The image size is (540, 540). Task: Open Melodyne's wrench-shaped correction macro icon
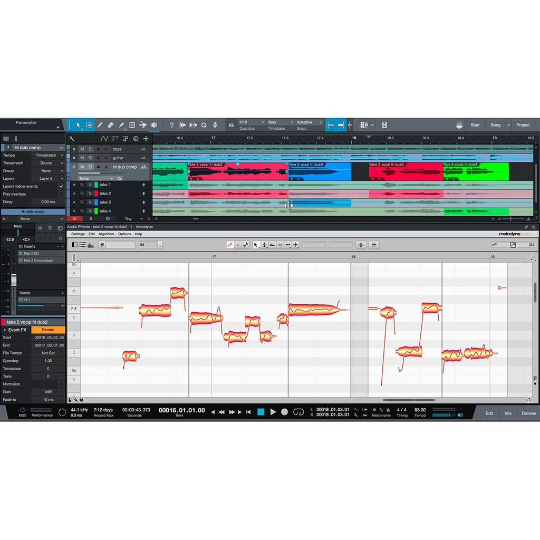click(x=246, y=245)
